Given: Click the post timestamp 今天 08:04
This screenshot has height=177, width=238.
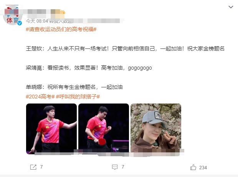Looking at the screenshot, I should click(x=37, y=21).
